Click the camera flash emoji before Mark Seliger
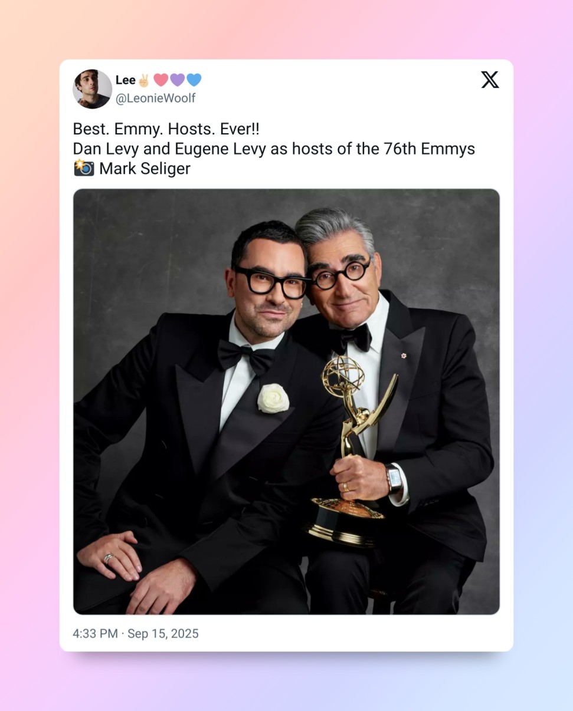573x711 pixels. tap(83, 168)
